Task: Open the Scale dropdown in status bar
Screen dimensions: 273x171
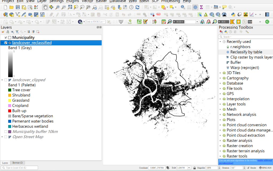Action: (x=189, y=168)
